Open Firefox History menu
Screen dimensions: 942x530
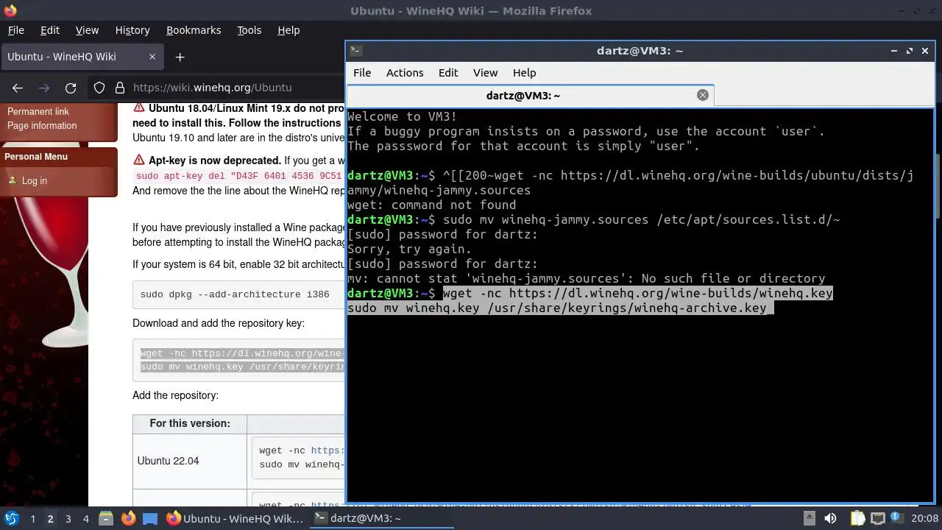132,30
